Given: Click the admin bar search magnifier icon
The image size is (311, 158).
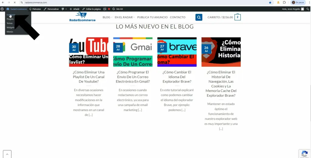Looking at the screenshot, I should 308,9.
